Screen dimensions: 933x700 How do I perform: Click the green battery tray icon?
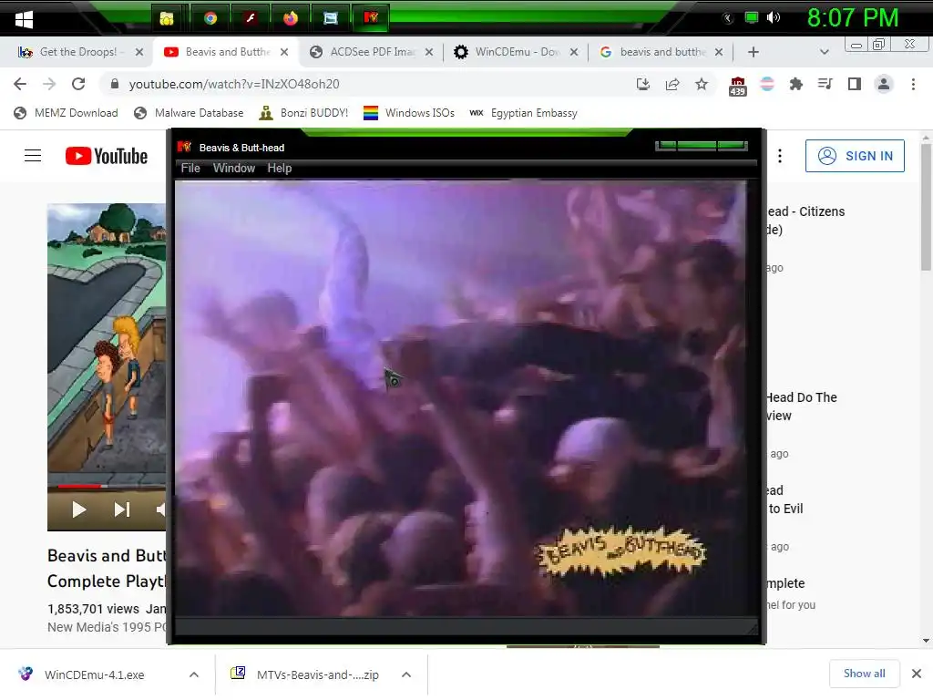point(752,18)
